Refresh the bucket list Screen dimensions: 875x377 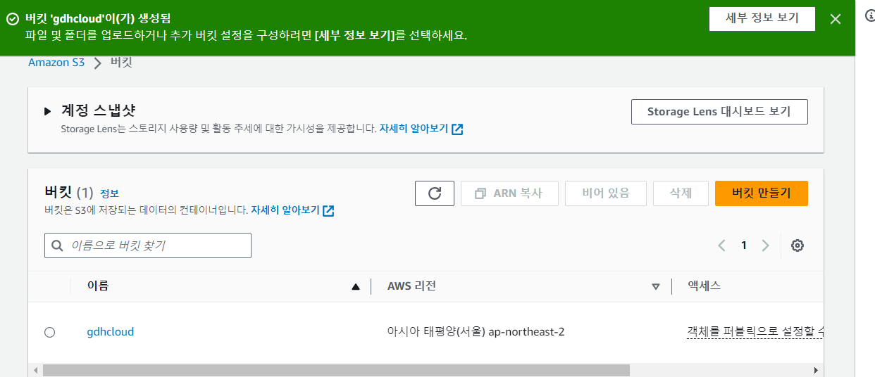coord(435,193)
